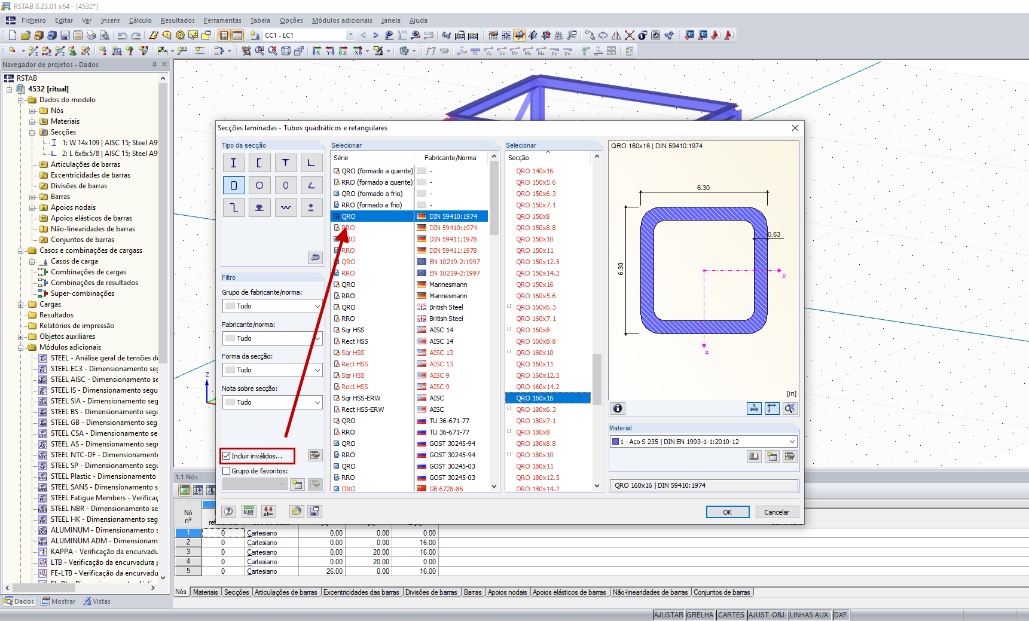Open the Cálculo menu

(x=141, y=20)
